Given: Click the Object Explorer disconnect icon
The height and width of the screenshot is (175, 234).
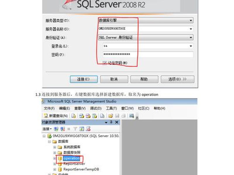Looking at the screenshot, I should pyautogui.click(x=62, y=129).
